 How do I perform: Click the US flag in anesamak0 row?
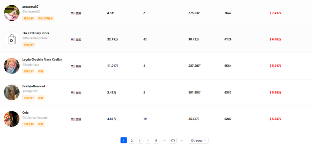(73, 13)
